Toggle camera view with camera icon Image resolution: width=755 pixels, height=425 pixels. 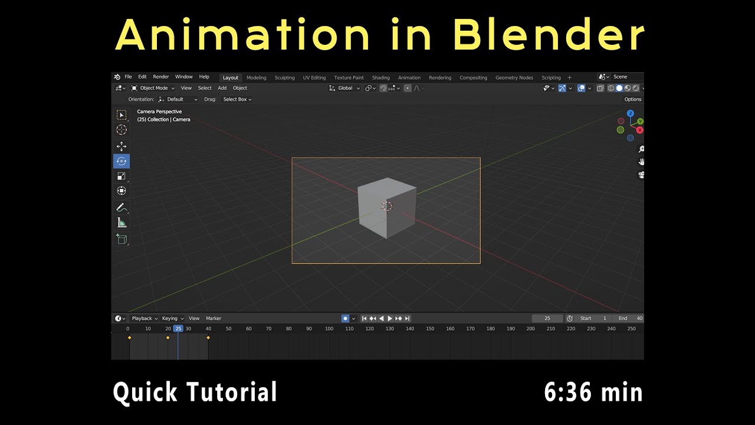coord(641,175)
